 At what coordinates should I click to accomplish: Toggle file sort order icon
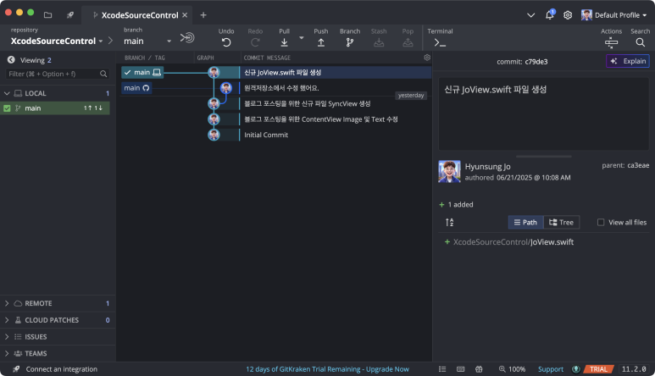click(449, 223)
